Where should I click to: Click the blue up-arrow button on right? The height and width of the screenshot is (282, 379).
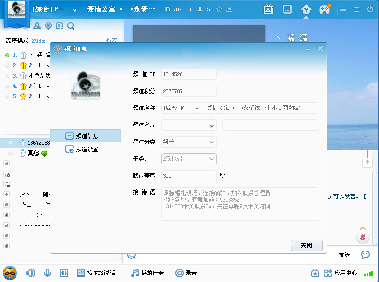[367, 162]
